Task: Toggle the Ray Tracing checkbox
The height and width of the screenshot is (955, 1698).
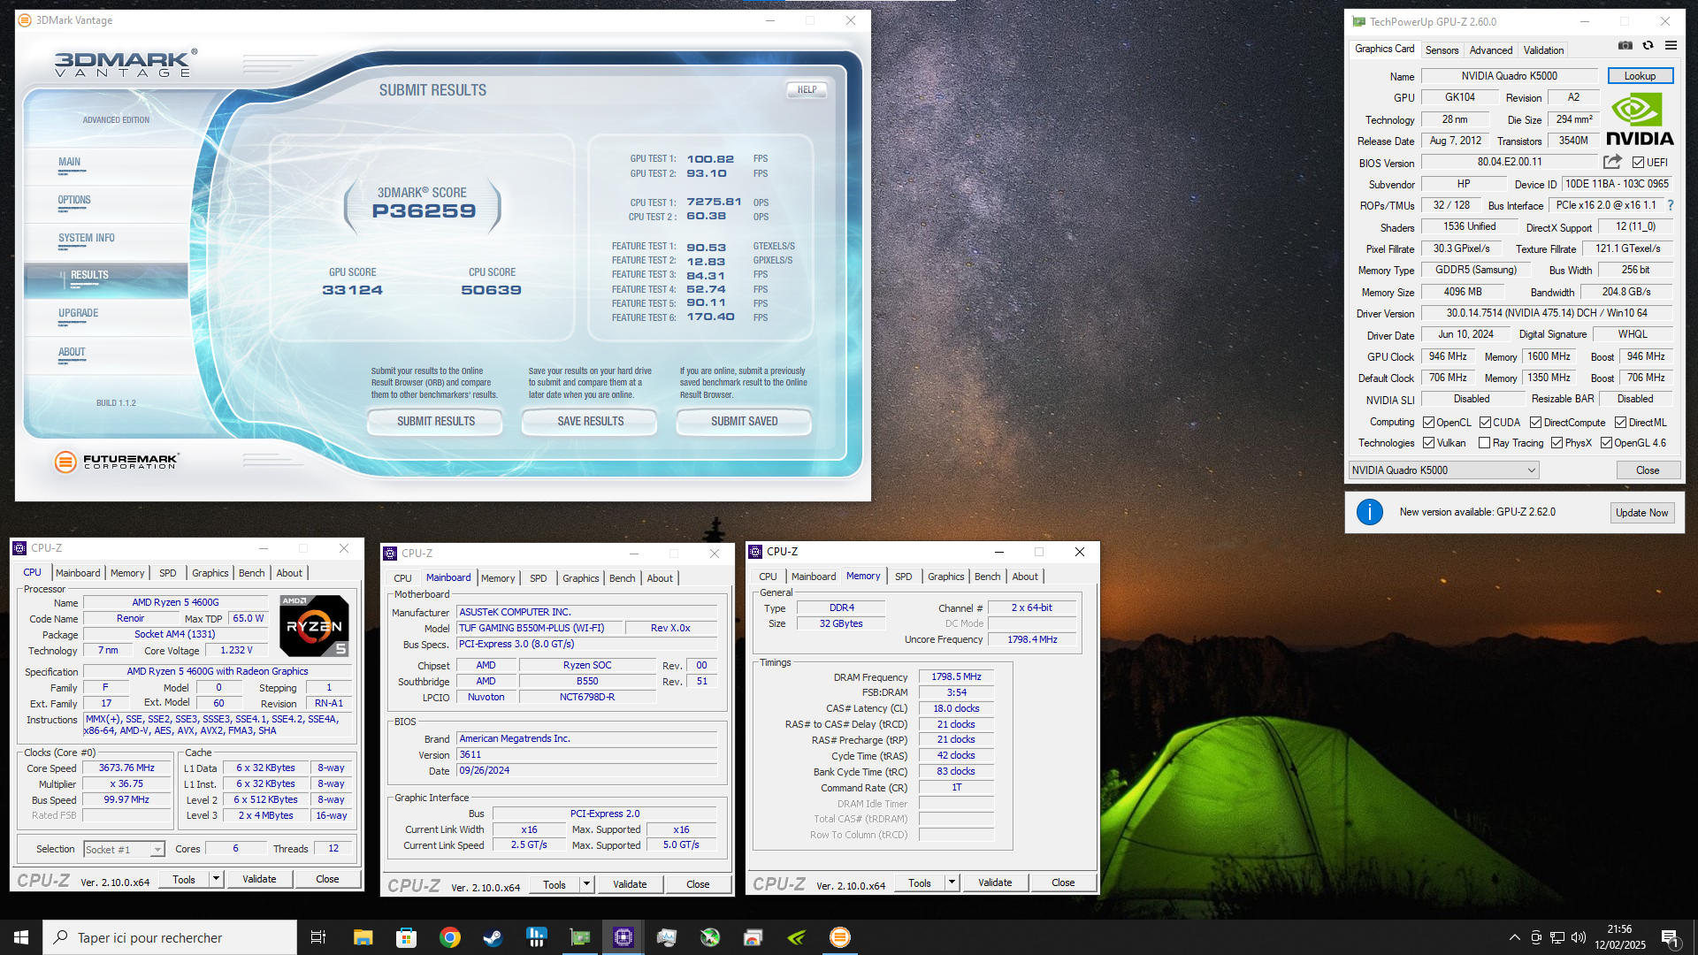Action: pos(1485,443)
